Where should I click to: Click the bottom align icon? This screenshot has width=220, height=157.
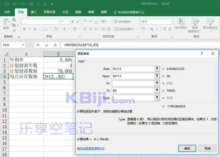coord(96,22)
